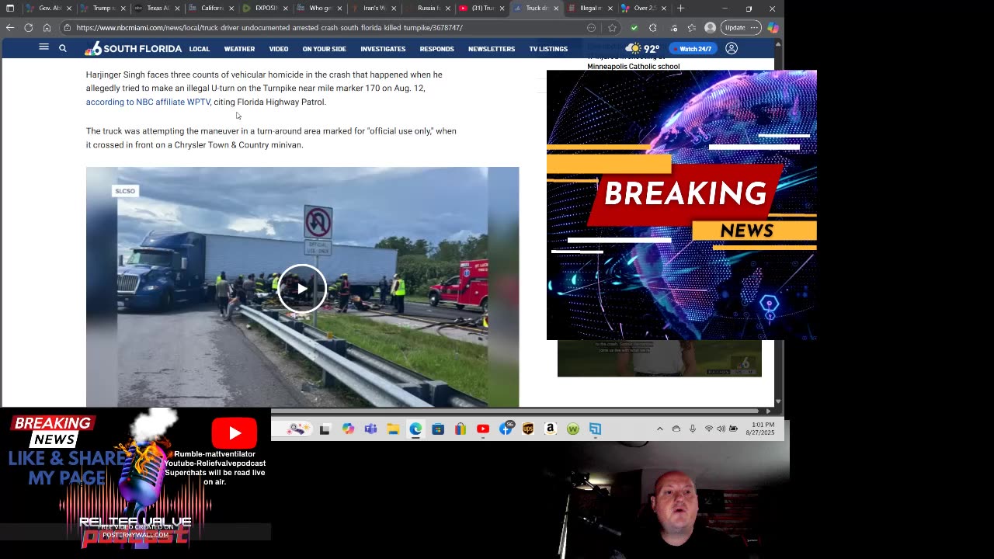Bookmark the page with the star icon

coord(612,27)
